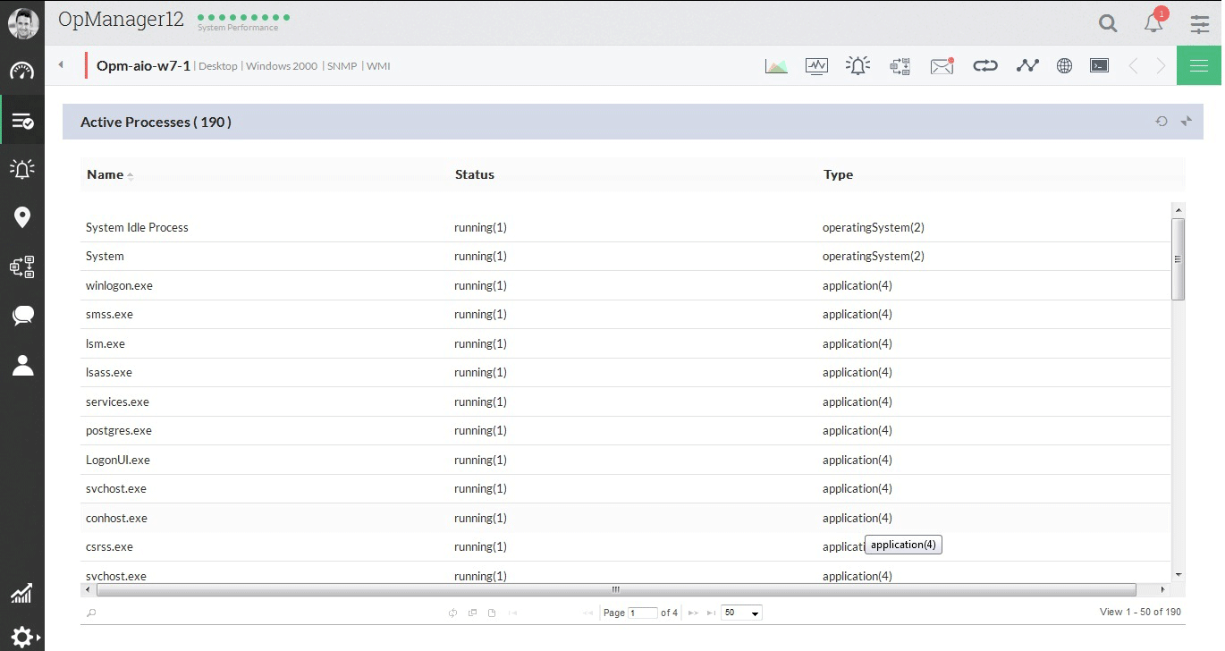Go back using the arrow beside Opm-aio-w7-1

61,65
